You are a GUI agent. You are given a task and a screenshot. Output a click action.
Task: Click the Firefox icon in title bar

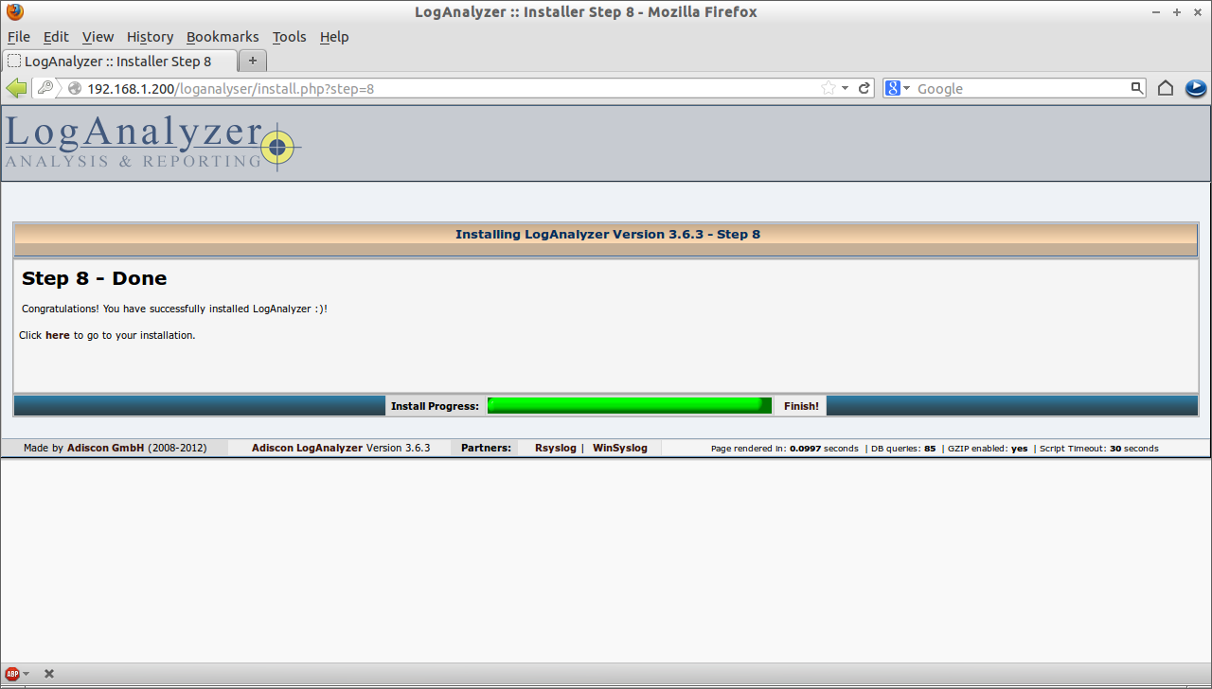13,12
